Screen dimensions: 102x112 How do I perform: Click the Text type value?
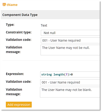pos(44,25)
